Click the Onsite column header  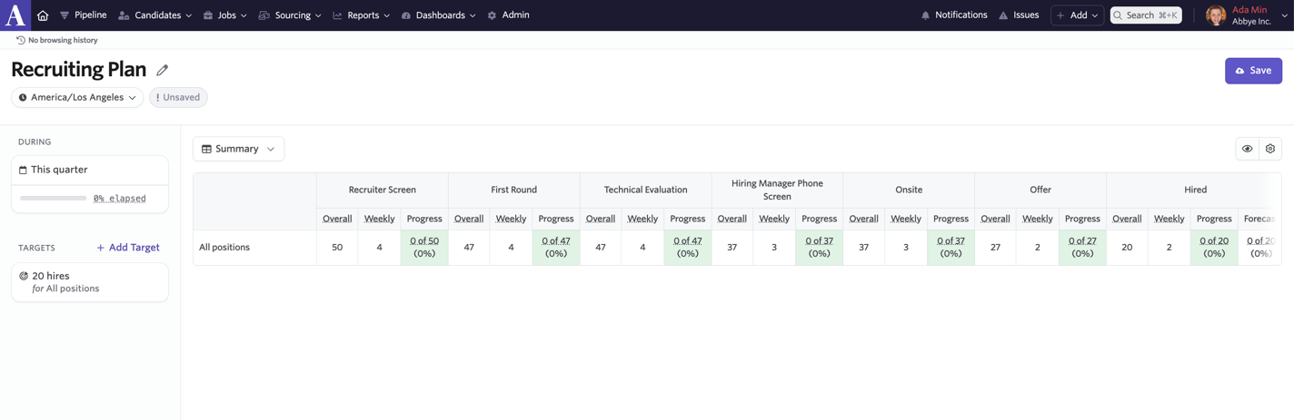909,190
